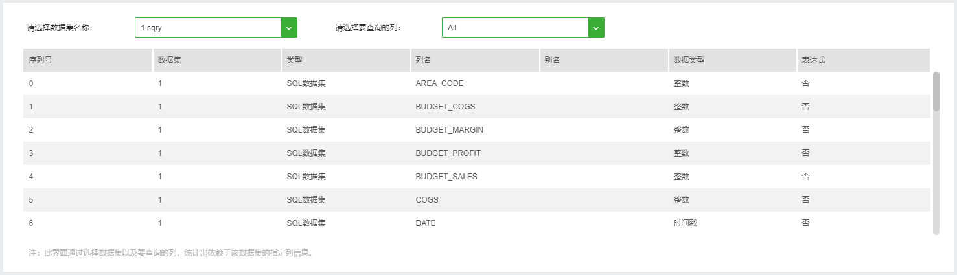Open the query column dropdown arrow

click(596, 28)
